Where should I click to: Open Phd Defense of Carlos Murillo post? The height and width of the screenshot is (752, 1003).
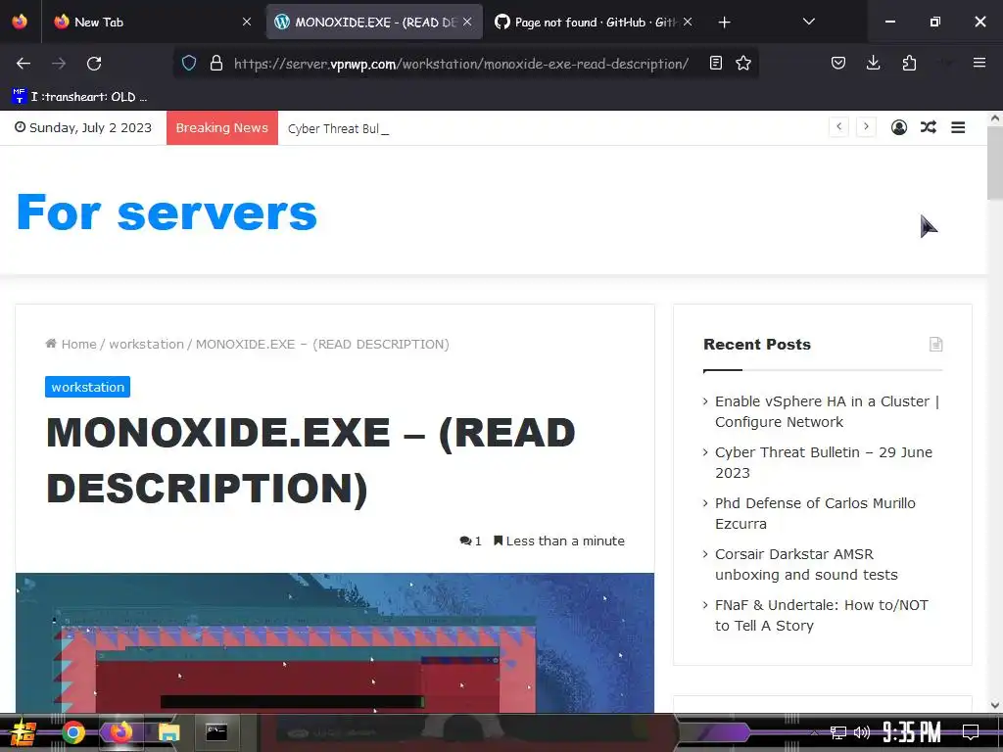[815, 513]
